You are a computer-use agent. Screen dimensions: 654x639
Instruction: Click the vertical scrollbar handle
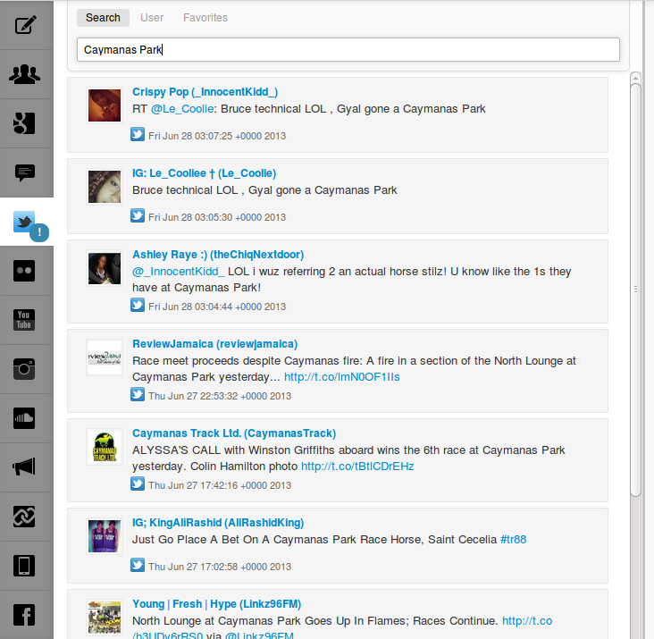pos(635,290)
